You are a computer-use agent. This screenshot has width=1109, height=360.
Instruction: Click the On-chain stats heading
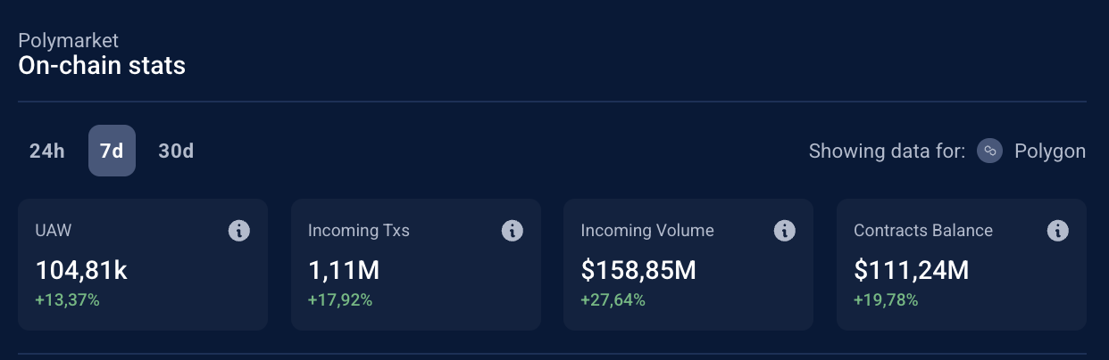[102, 65]
